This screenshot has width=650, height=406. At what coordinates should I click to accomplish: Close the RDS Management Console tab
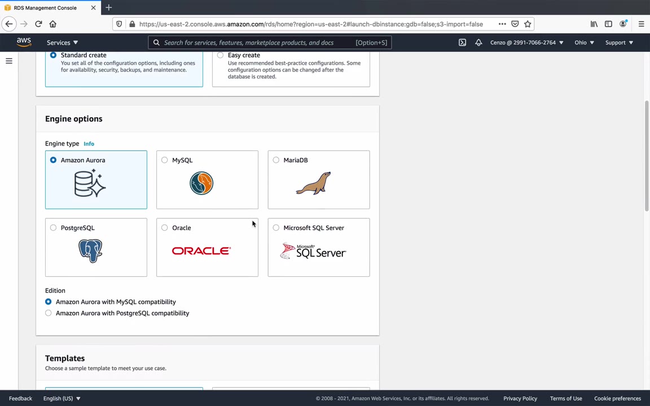93,7
